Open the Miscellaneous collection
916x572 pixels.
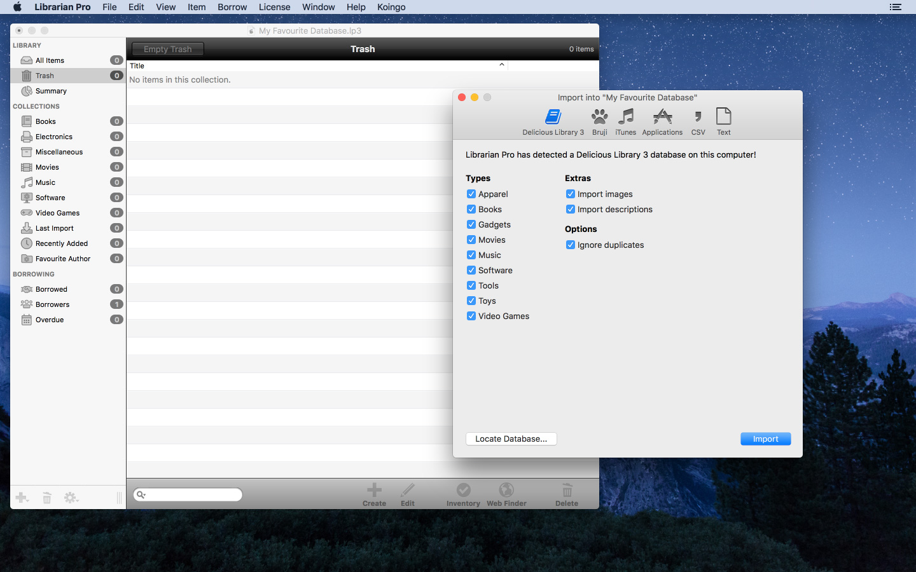(68, 152)
